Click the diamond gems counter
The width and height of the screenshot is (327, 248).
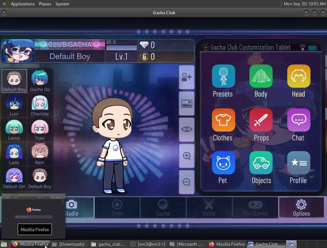[166, 45]
